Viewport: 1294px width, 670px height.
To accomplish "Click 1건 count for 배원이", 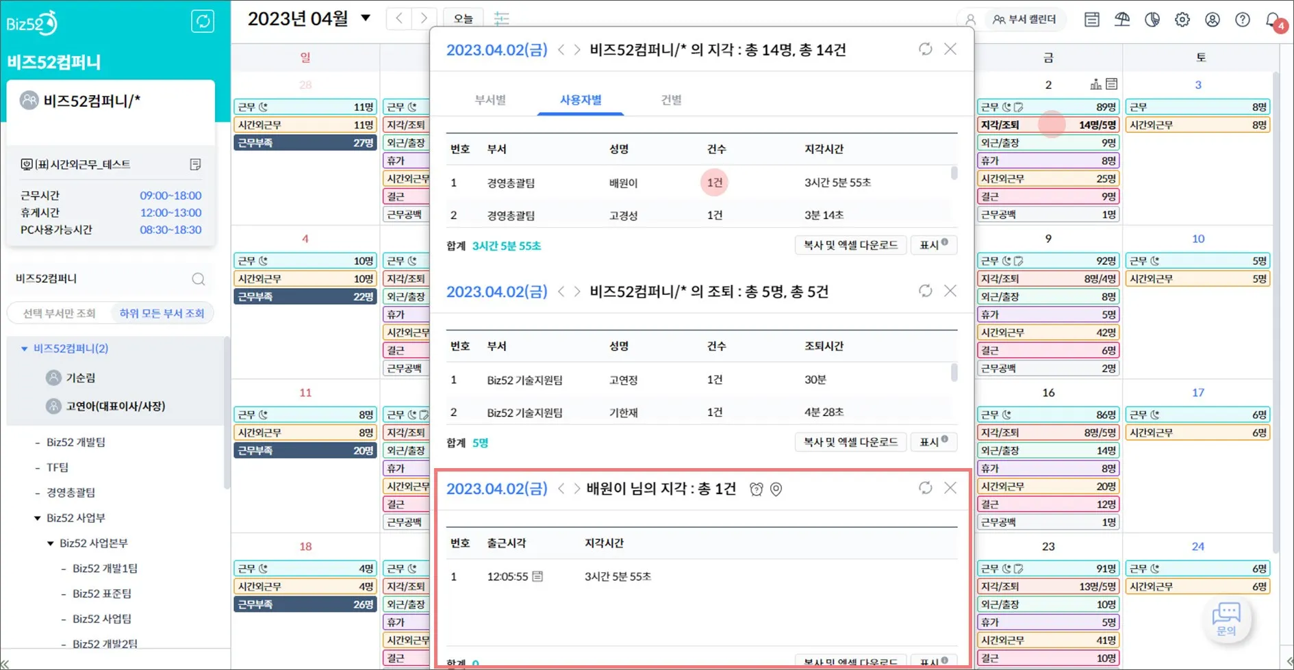I will 714,183.
